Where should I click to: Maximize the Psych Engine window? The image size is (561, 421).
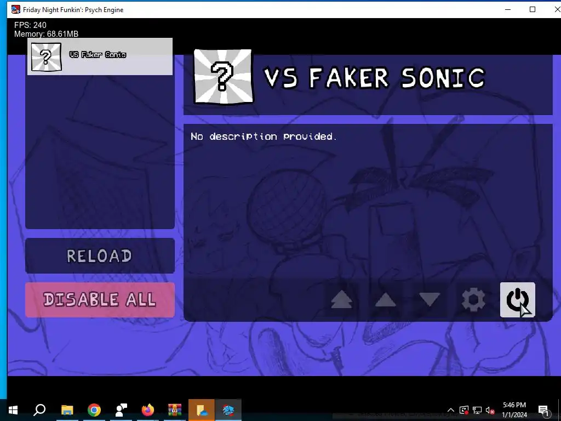[533, 9]
